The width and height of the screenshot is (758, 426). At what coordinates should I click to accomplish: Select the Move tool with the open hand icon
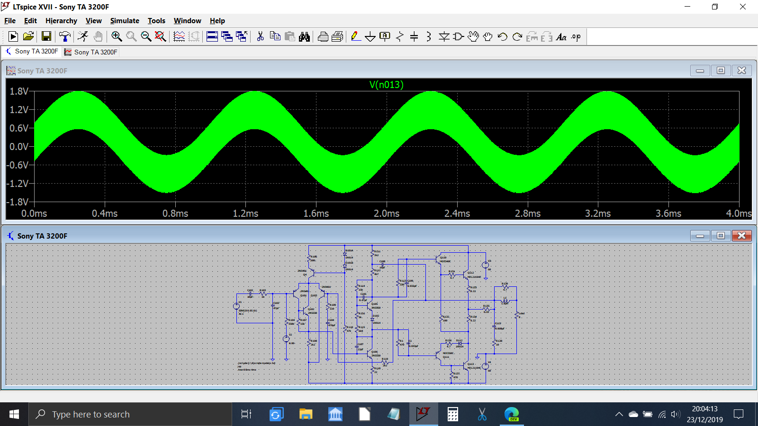click(473, 36)
